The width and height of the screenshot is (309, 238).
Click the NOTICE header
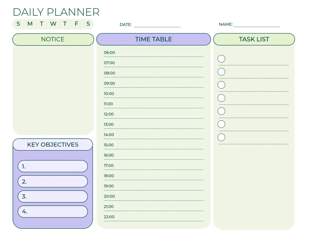click(53, 39)
